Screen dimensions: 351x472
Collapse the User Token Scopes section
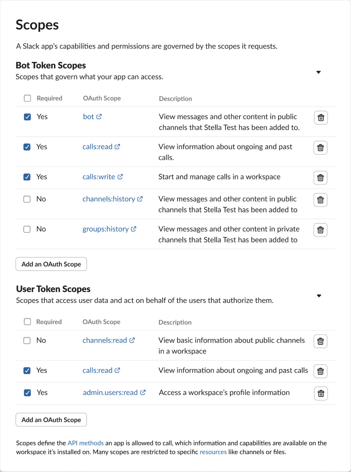[x=318, y=295]
